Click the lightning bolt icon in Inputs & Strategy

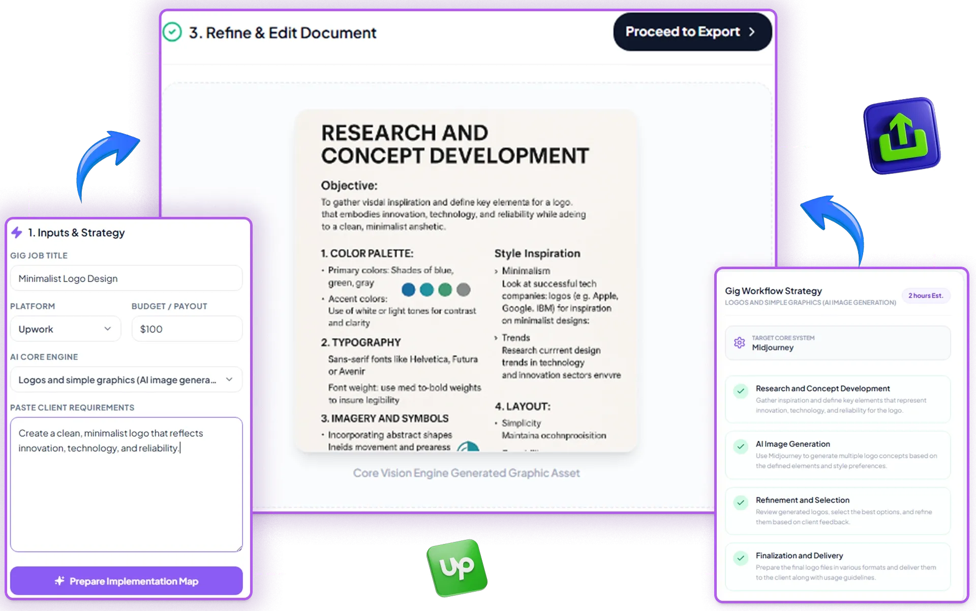[17, 233]
